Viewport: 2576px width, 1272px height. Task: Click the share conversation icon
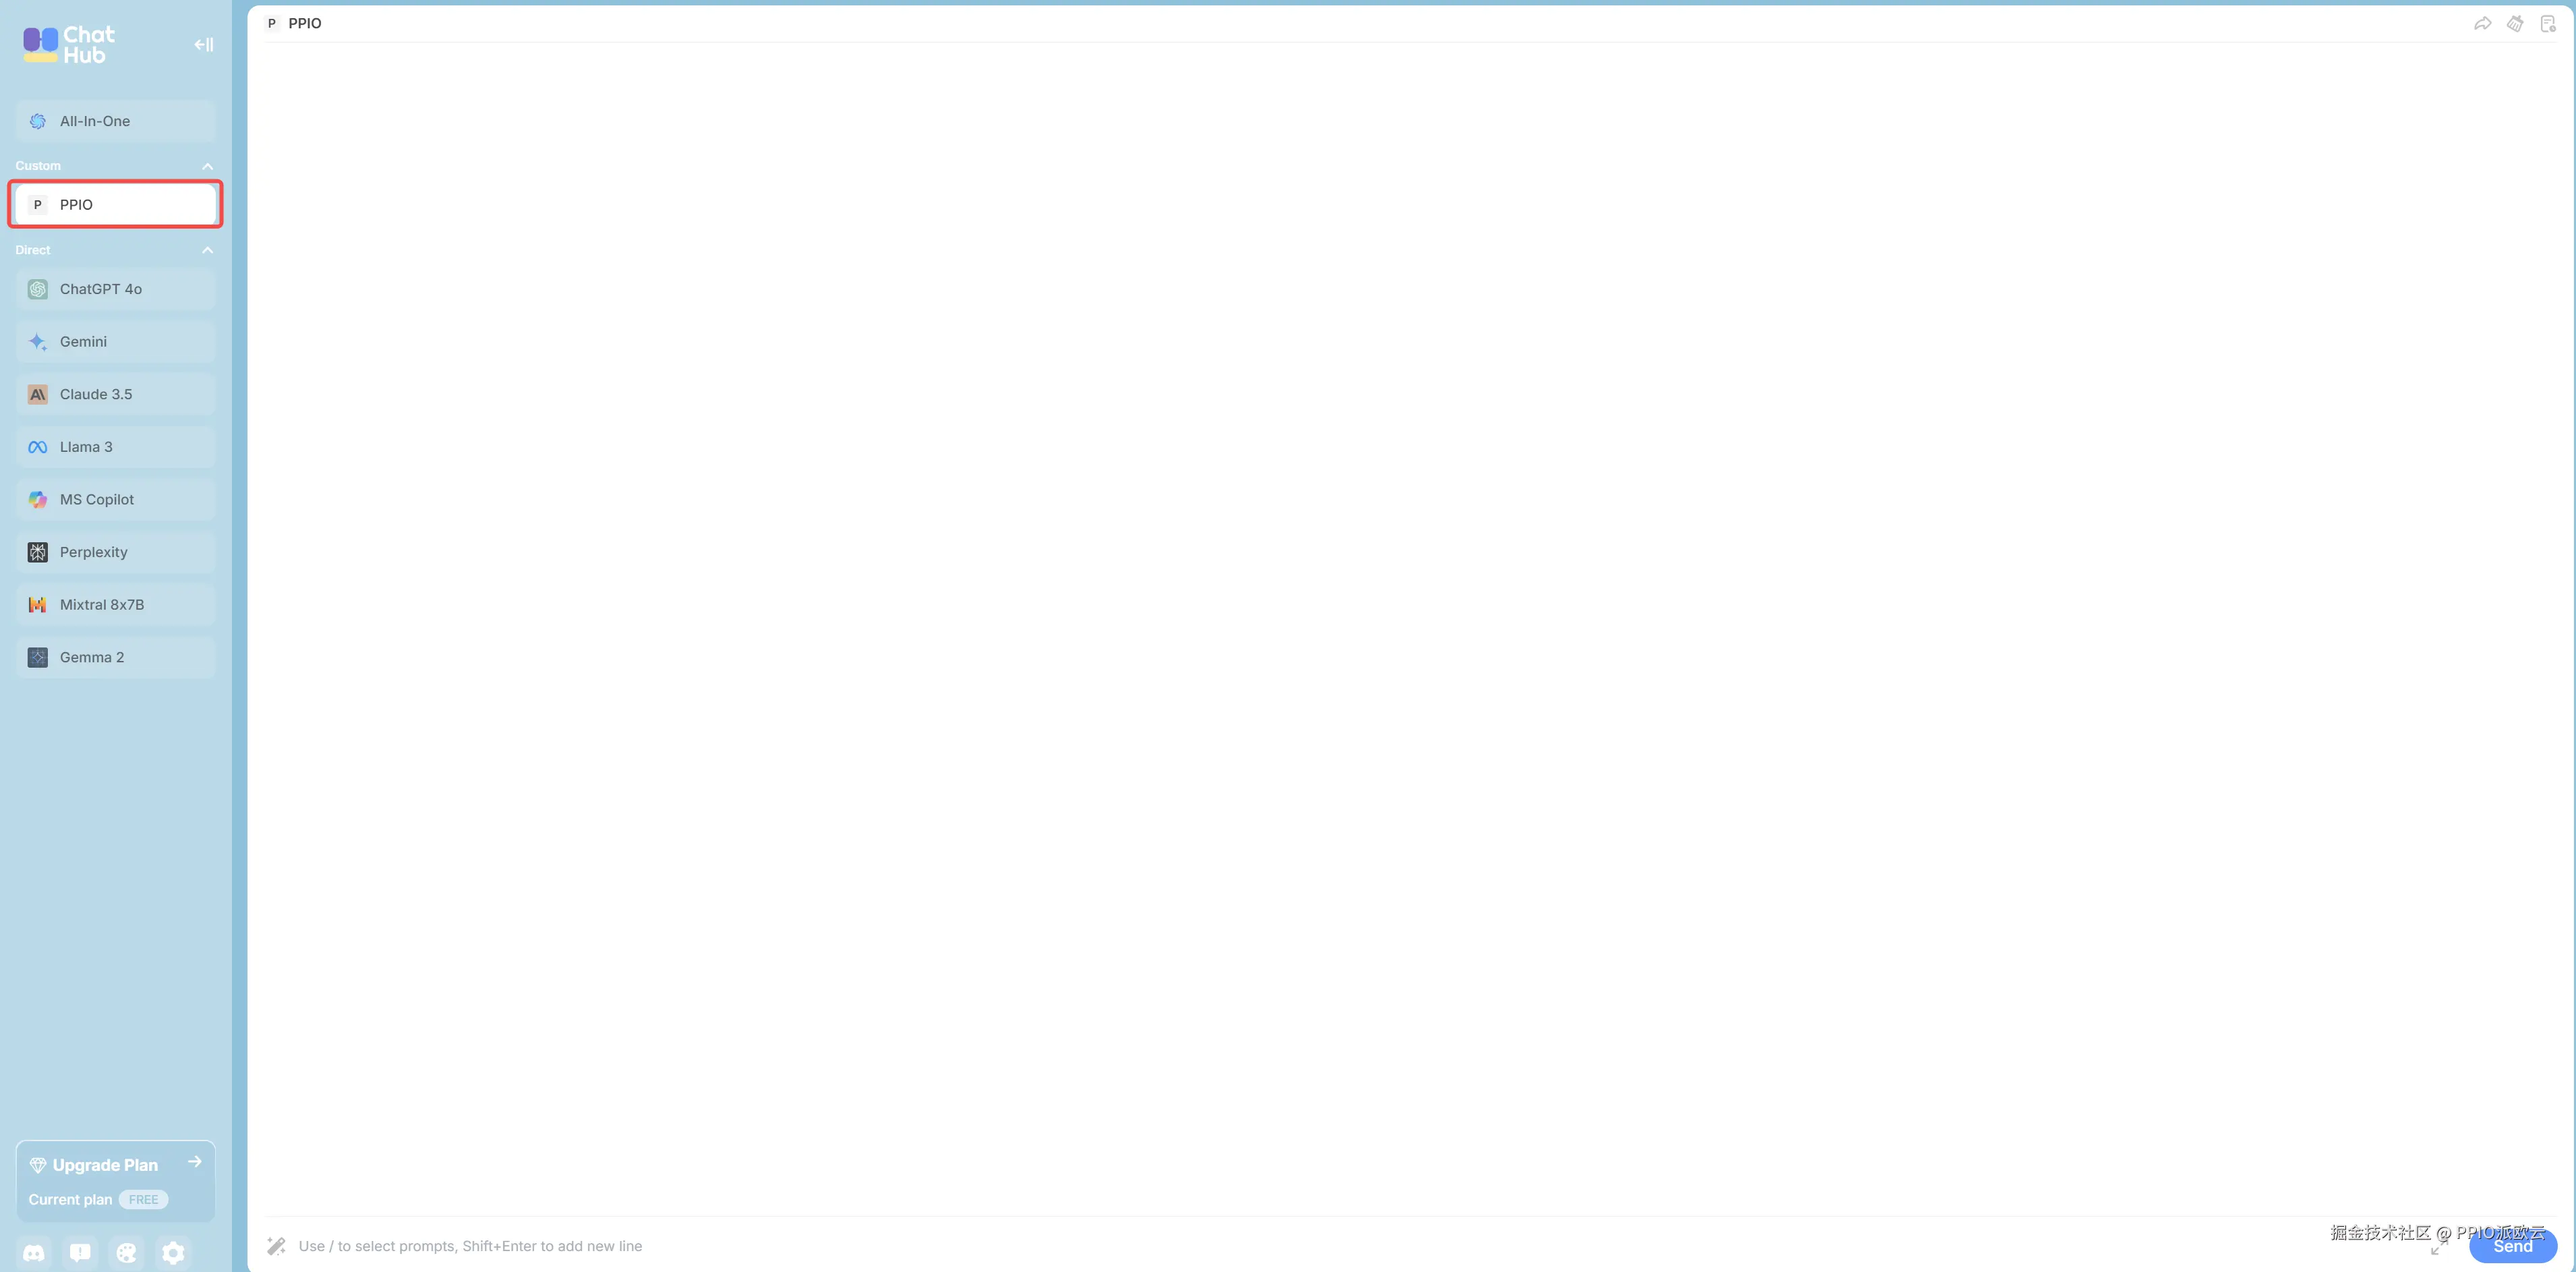(x=2482, y=23)
